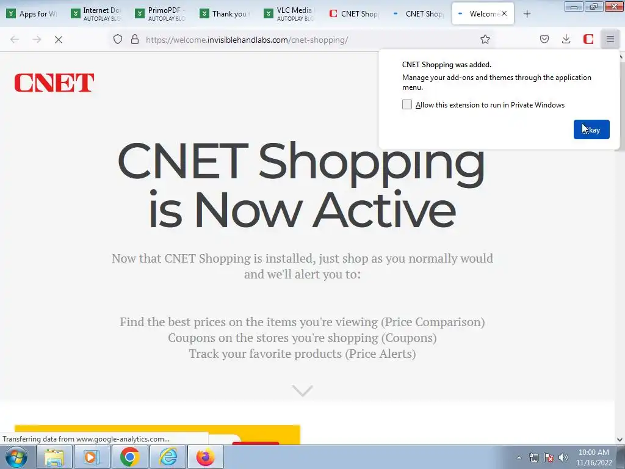Minimize the Firefox window
This screenshot has width=625, height=469.
click(574, 7)
